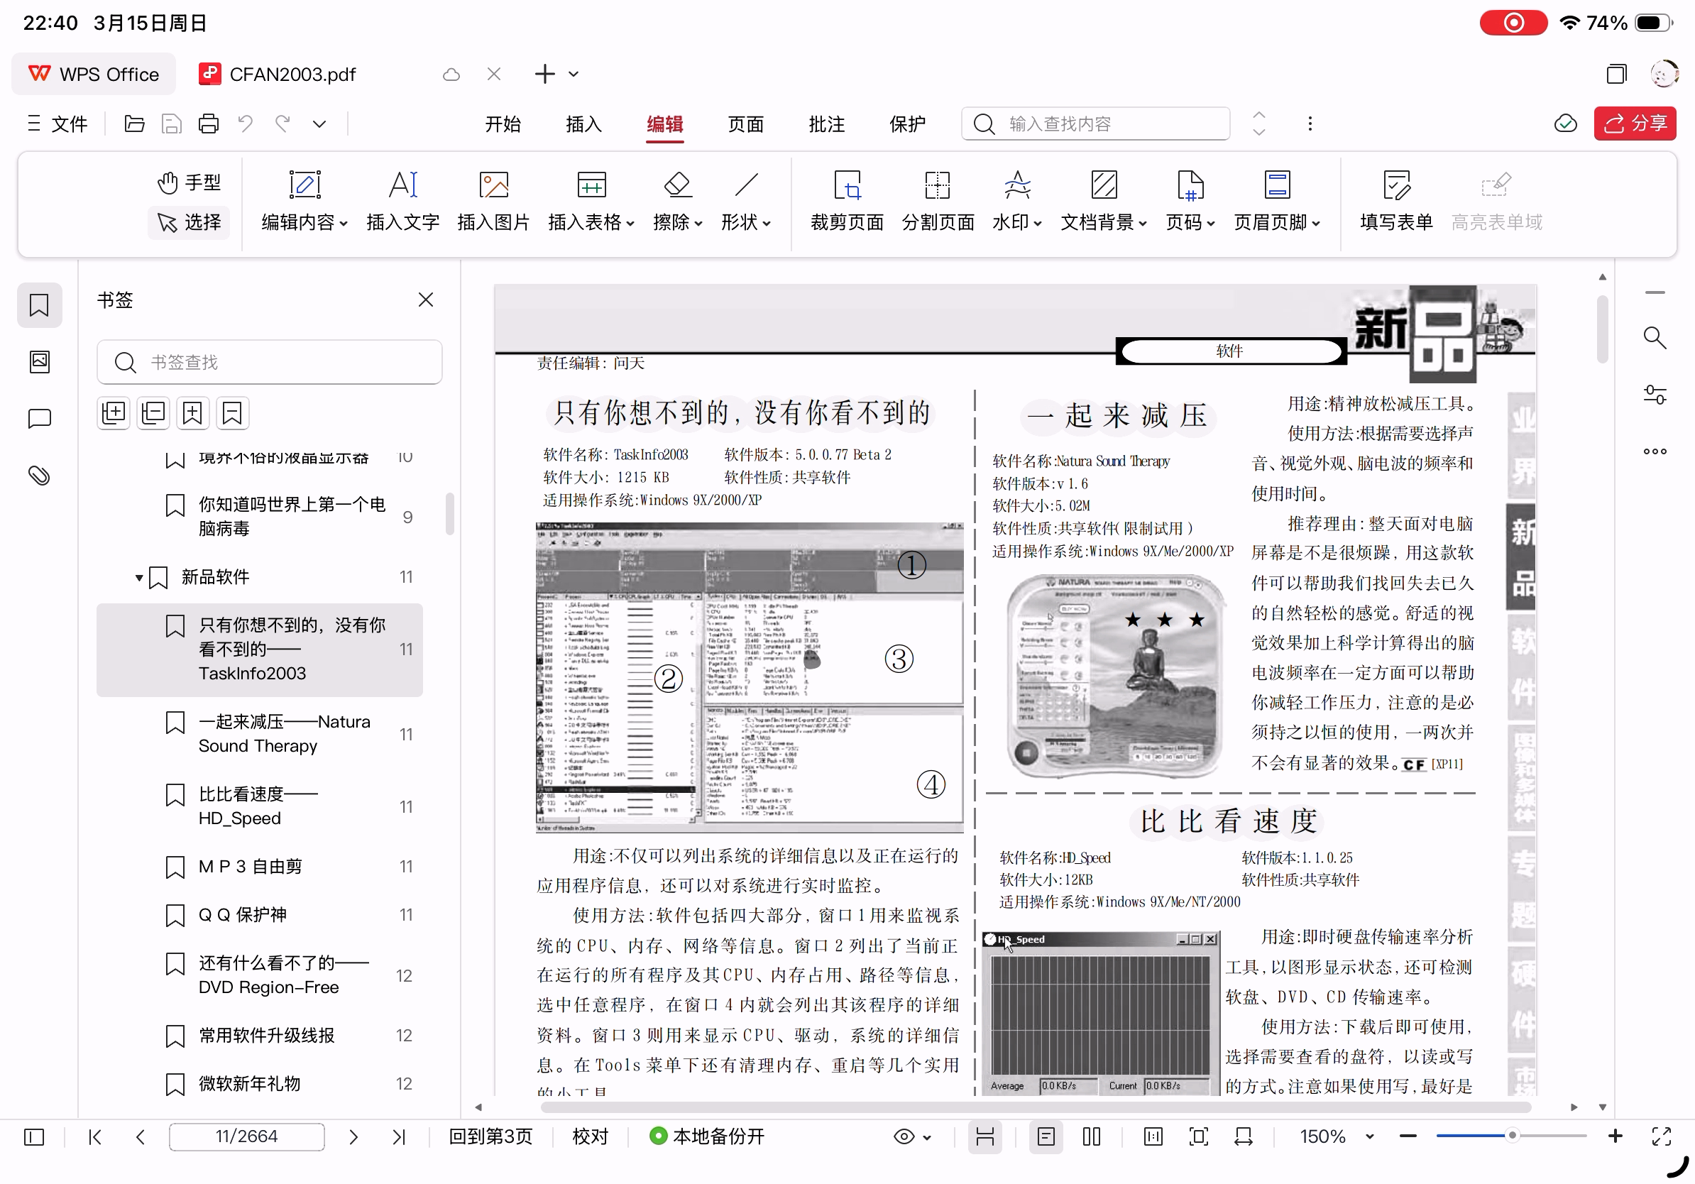Open the attachments paperclip panel
Screen dimensions: 1695x1184
39,475
